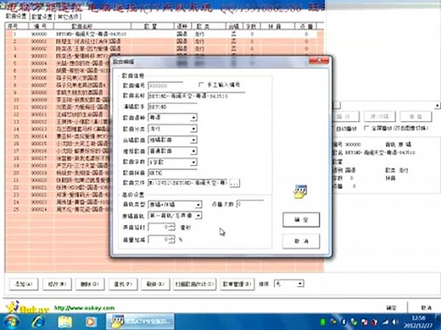The image size is (441, 330).
Task: Open Windows Explorer folder icon in taskbar
Action: 64,322
